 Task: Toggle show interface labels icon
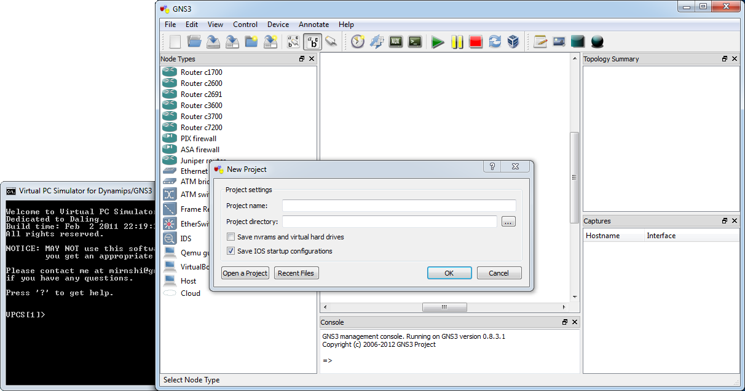click(x=294, y=42)
